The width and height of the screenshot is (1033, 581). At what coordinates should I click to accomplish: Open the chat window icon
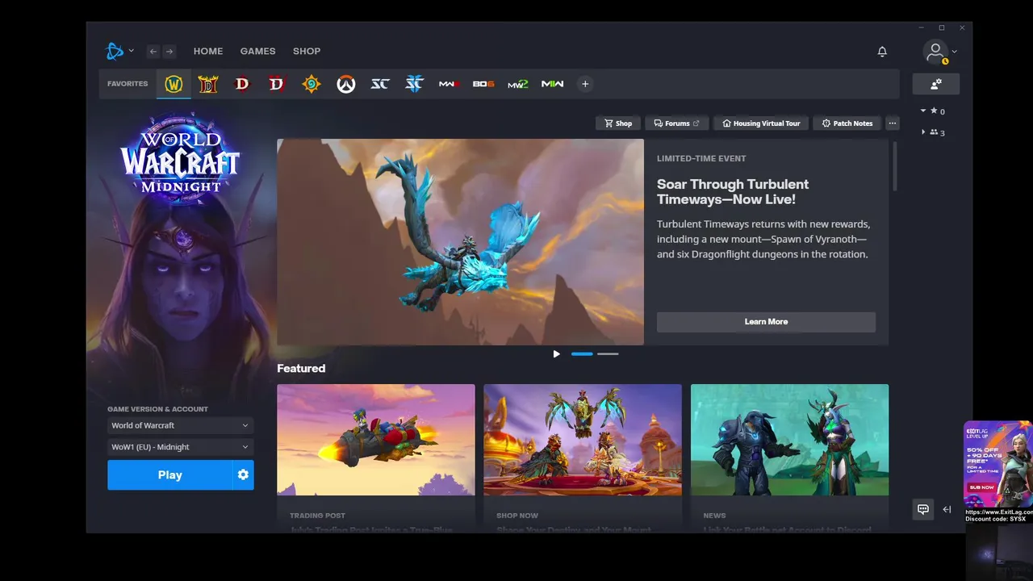pos(923,509)
